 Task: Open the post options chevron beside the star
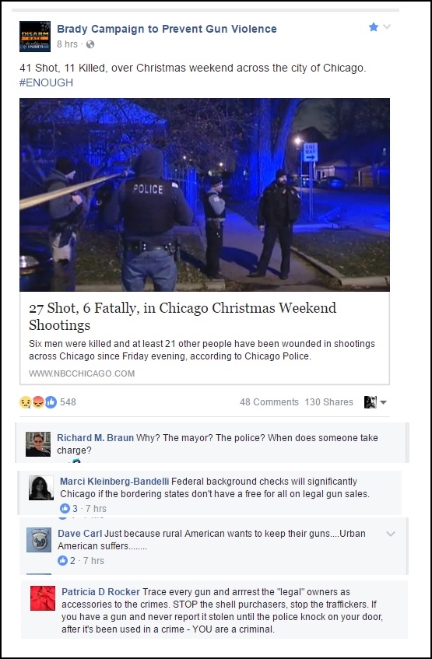[387, 27]
